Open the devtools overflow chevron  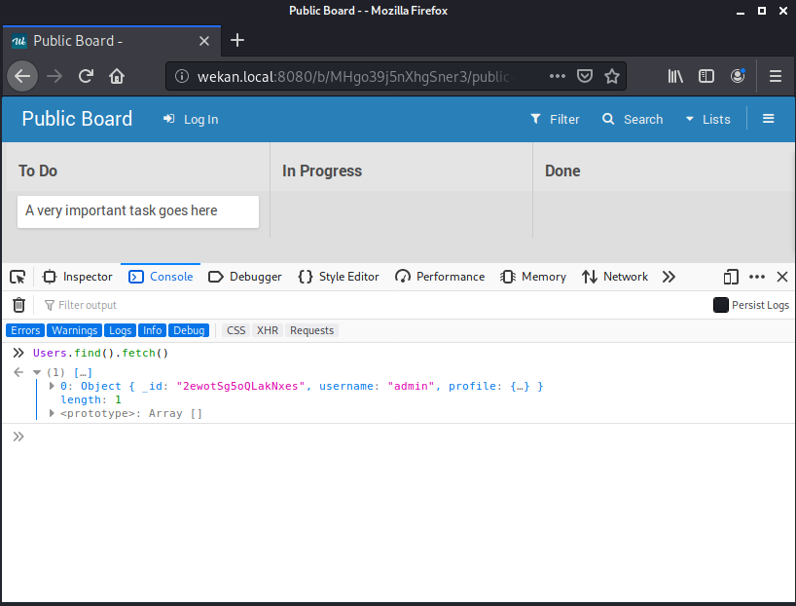pyautogui.click(x=669, y=277)
